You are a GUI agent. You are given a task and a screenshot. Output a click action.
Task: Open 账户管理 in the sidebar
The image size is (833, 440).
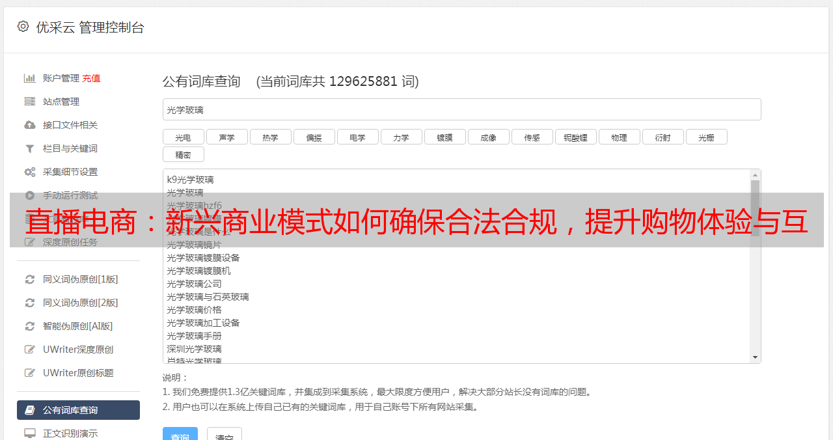point(61,78)
